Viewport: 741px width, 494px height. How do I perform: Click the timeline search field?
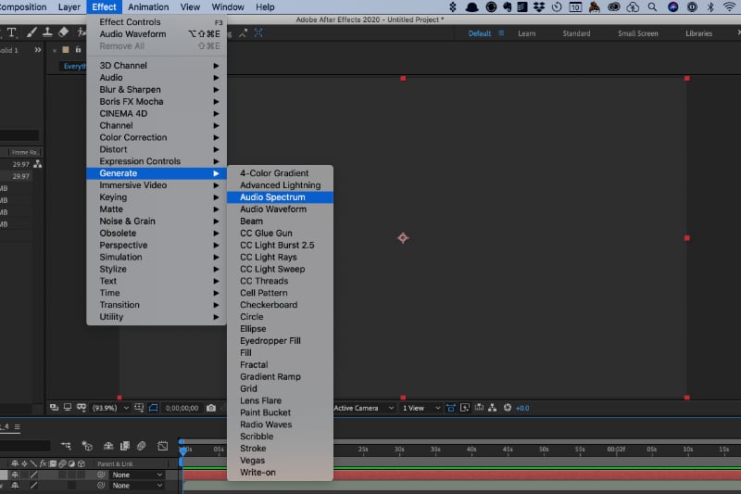25,446
